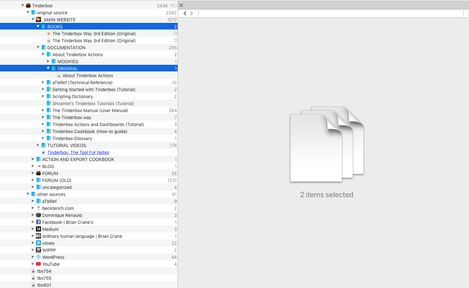469x288 pixels.
Task: Collapse the other sources group
Action: [x=28, y=194]
